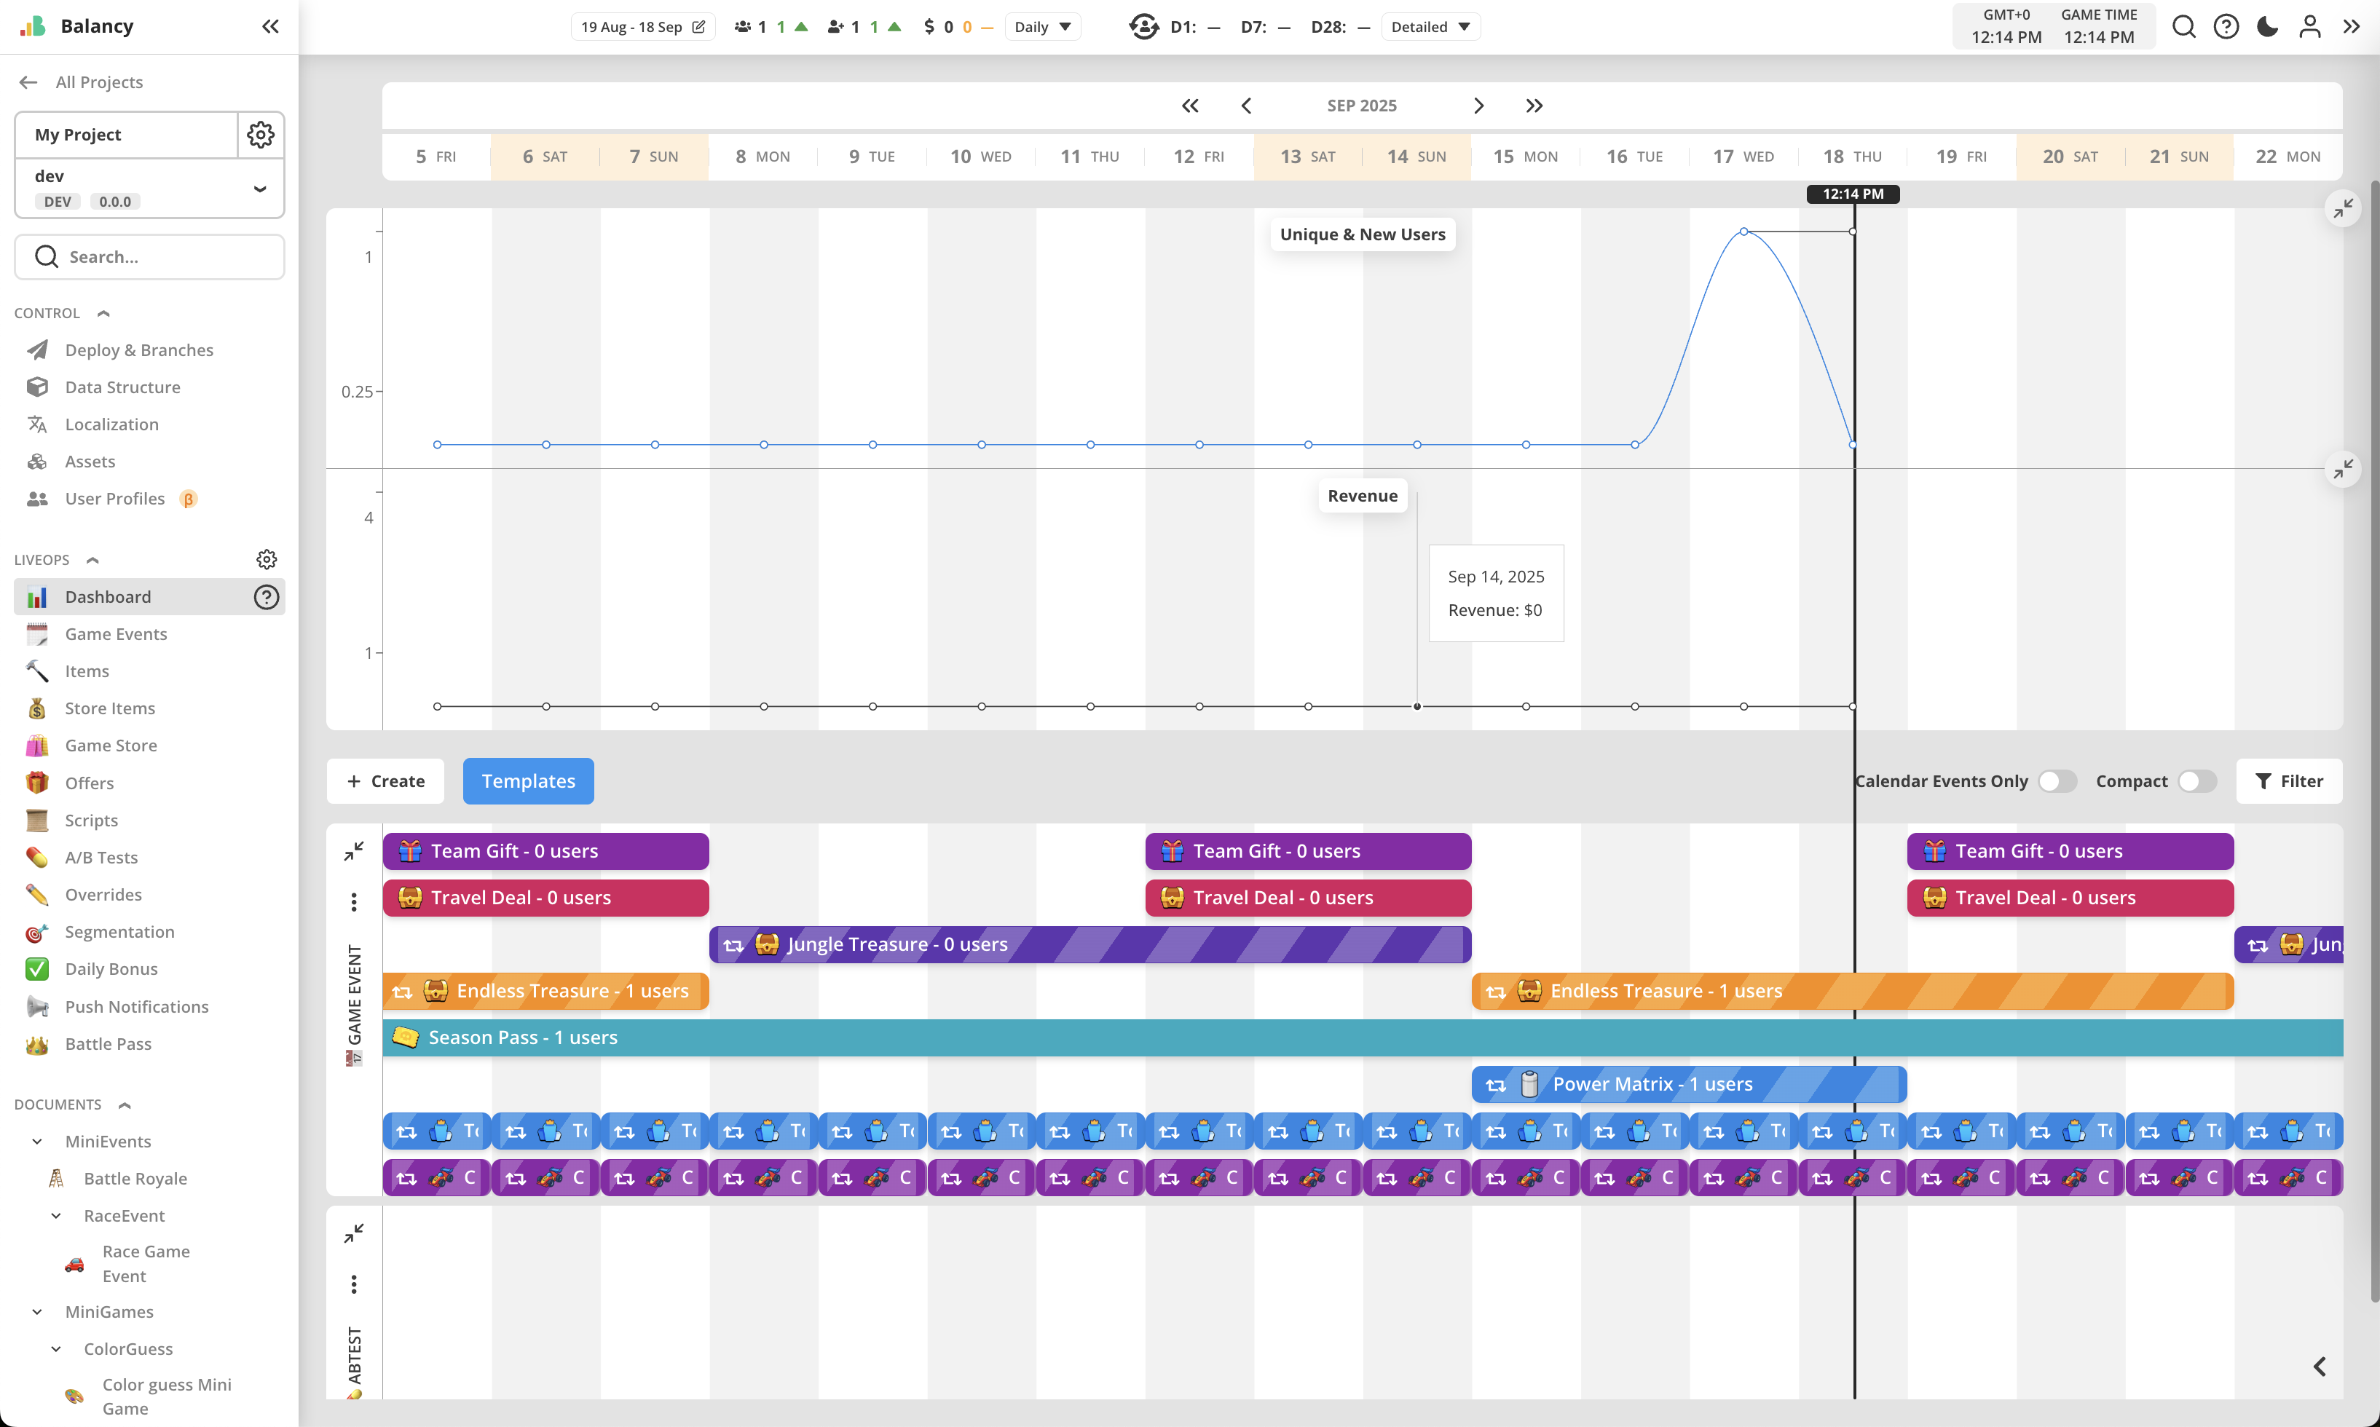Click the top bar search magnifier icon
Image resolution: width=2380 pixels, height=1427 pixels.
coord(2183,26)
